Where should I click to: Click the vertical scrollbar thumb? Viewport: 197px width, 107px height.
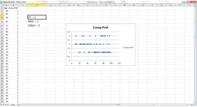pyautogui.click(x=195, y=22)
